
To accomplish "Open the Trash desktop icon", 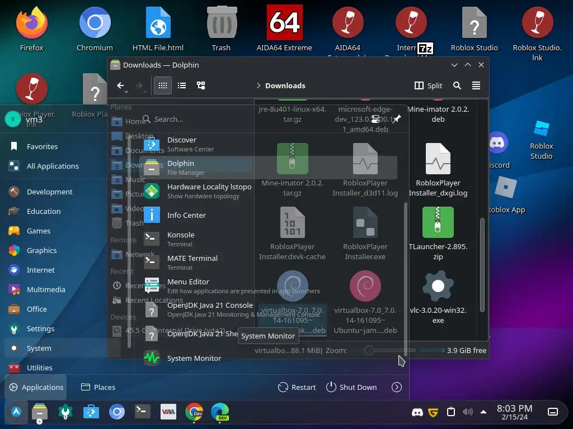I will 222,29.
